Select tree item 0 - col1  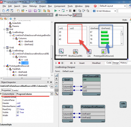[25, 60]
